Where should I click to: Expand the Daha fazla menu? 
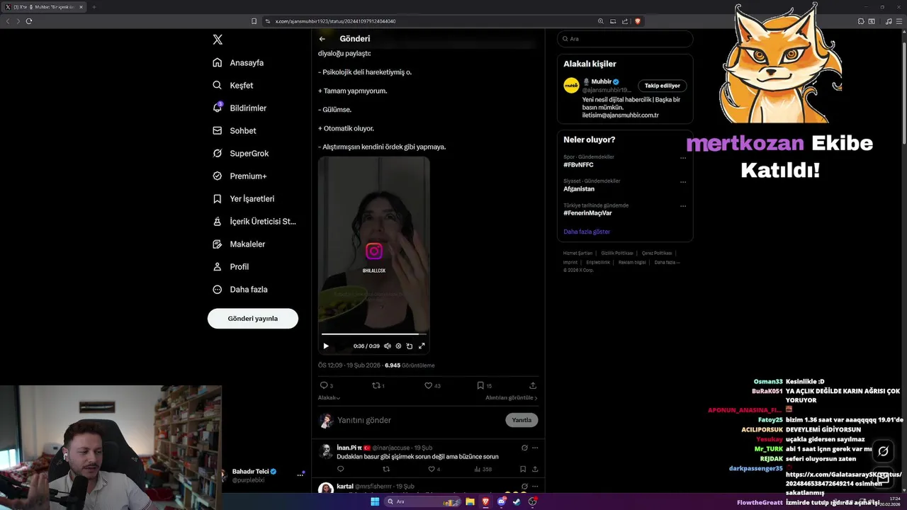(x=240, y=289)
